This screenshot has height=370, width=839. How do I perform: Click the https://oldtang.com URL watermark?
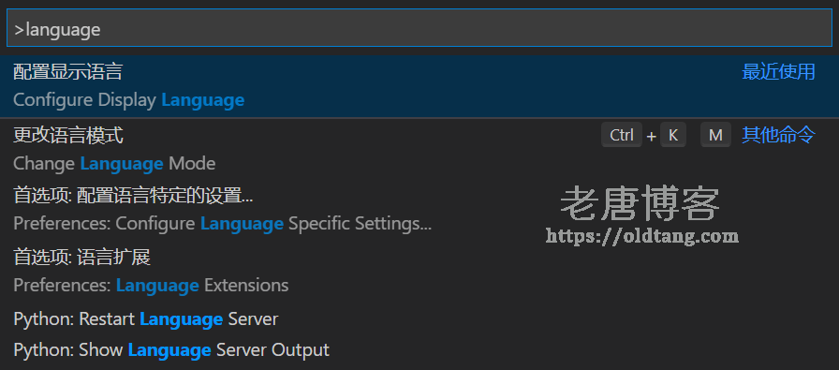[x=642, y=235]
